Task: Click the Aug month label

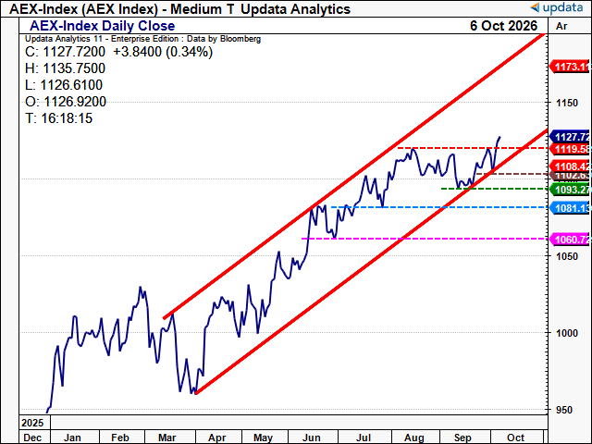Action: pyautogui.click(x=414, y=438)
